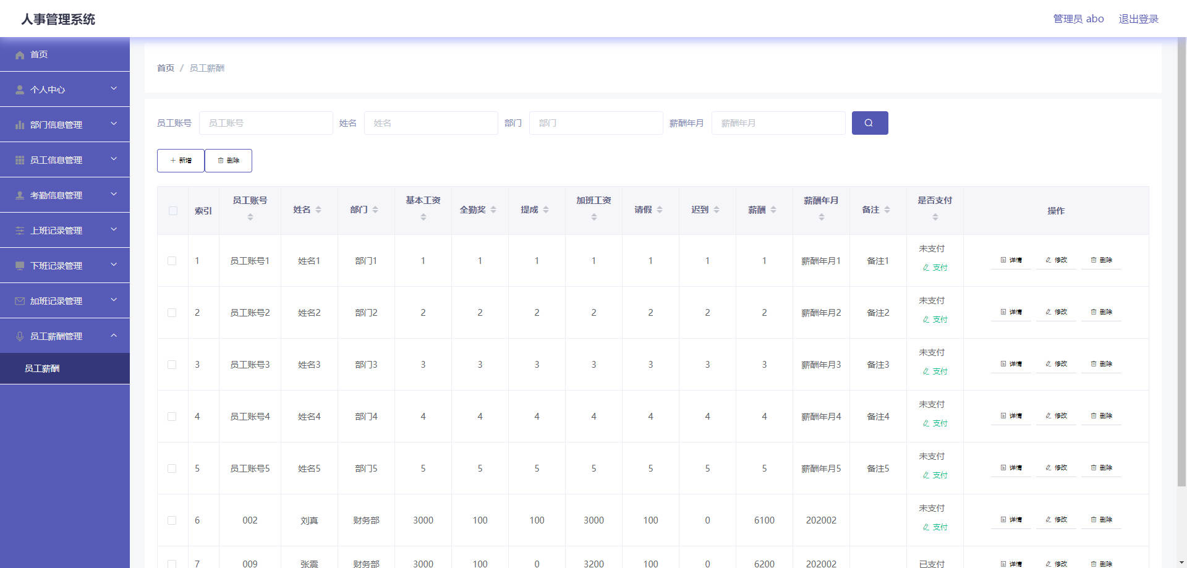Click the 新增 add button
This screenshot has width=1187, height=568.
[x=181, y=161]
